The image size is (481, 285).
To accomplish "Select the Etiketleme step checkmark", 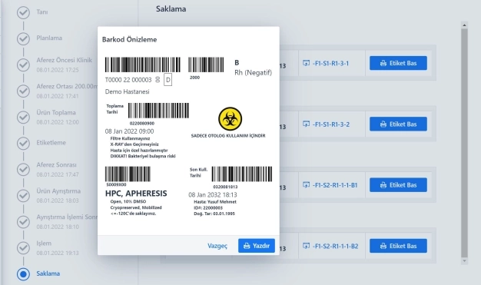I will (x=23, y=143).
